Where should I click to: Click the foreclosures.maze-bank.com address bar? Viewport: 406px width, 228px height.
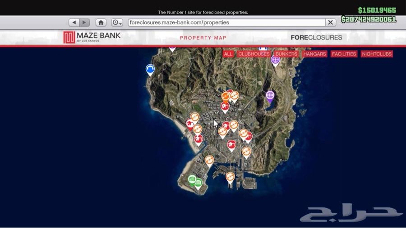coord(226,22)
